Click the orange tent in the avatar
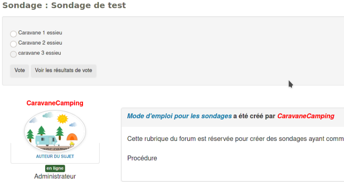 72,137
